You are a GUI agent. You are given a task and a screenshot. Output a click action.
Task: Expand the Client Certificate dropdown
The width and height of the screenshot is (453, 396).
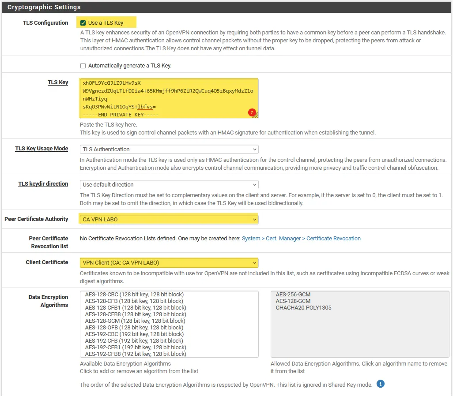(x=169, y=263)
